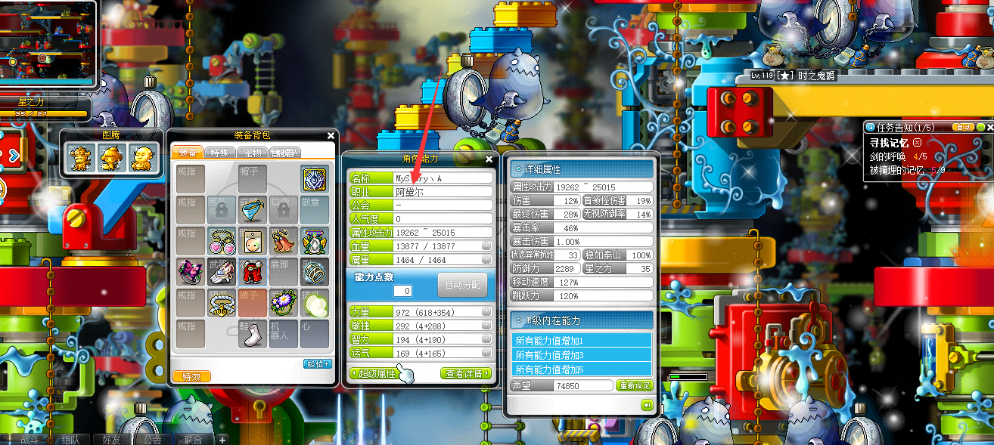Click the winged medal equipment item
The image size is (994, 445).
point(315,241)
